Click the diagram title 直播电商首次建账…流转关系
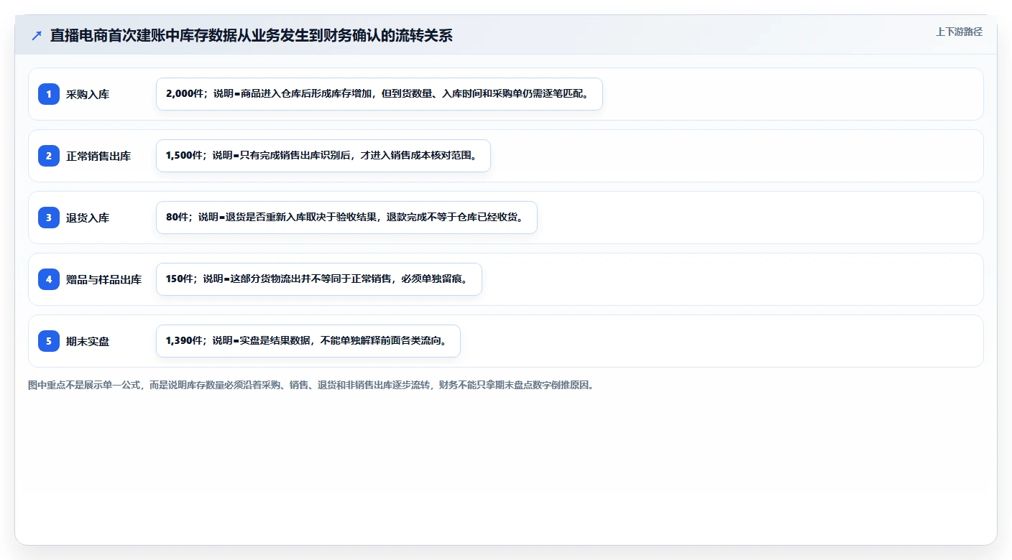Screen dimensions: 1012x560 252,36
